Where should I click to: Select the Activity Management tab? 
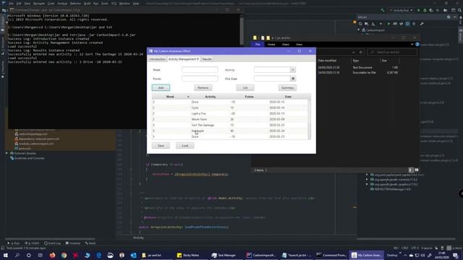tap(183, 59)
